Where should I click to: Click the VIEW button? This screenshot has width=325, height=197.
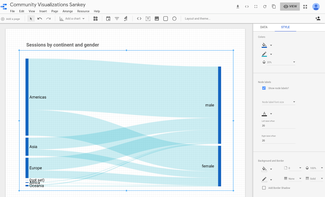tap(290, 7)
